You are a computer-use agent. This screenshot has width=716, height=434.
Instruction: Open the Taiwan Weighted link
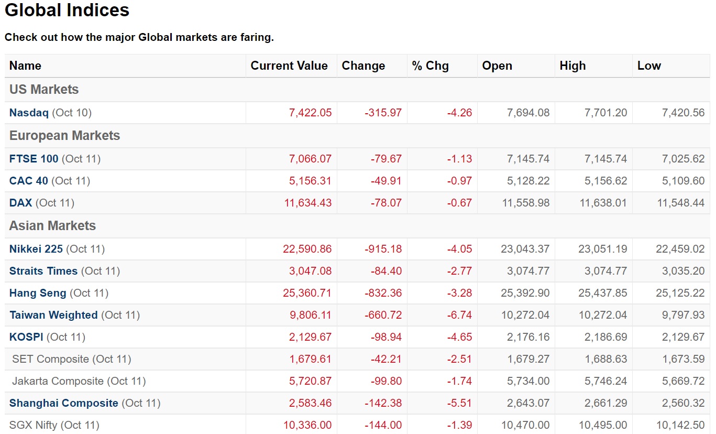tap(53, 315)
